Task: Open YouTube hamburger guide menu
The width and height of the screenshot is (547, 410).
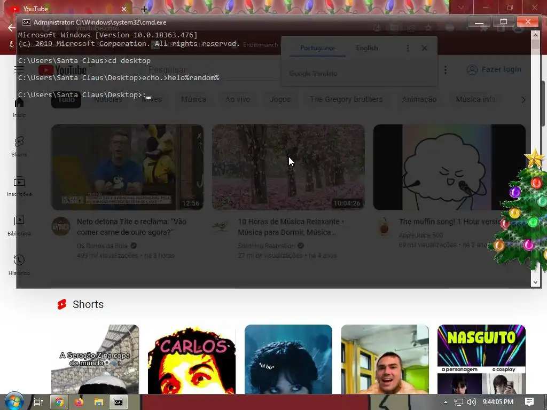Action: coord(19,70)
